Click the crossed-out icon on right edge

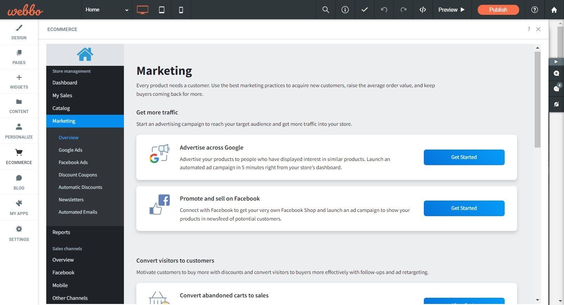point(556,104)
